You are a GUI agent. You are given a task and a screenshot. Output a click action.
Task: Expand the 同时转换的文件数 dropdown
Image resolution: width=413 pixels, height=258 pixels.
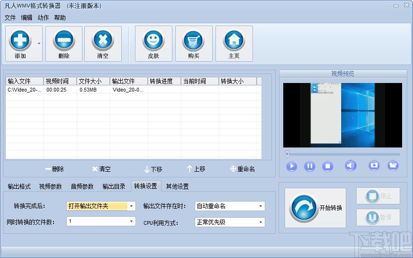click(131, 221)
